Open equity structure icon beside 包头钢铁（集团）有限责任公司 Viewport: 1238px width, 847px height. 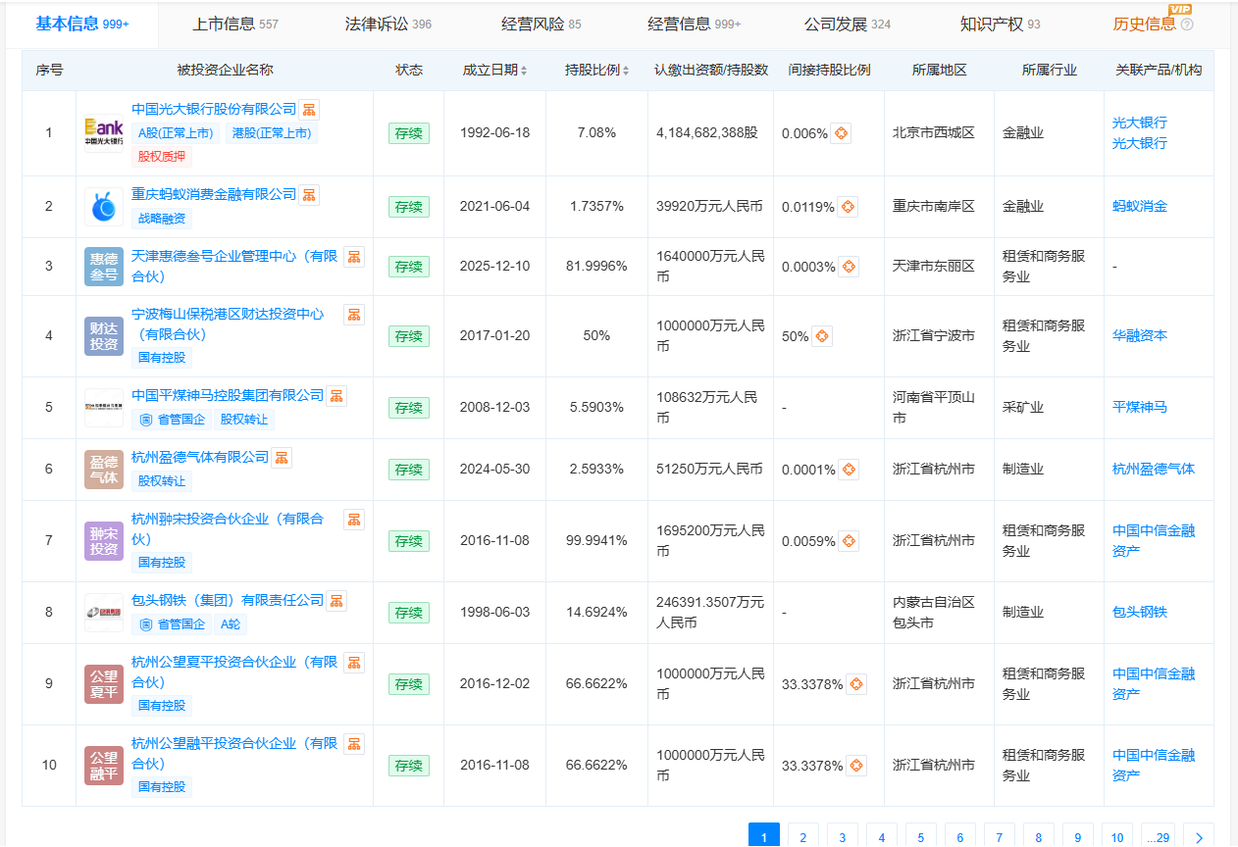[x=336, y=601]
